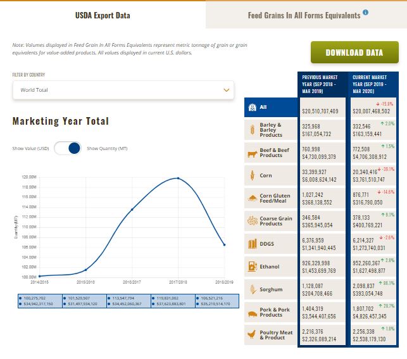Click the Poultry Meat & Product chicken icon
The image size is (407, 359).
click(251, 334)
